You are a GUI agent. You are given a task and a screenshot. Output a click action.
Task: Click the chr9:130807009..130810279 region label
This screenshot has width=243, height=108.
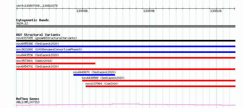(x=37, y=6)
